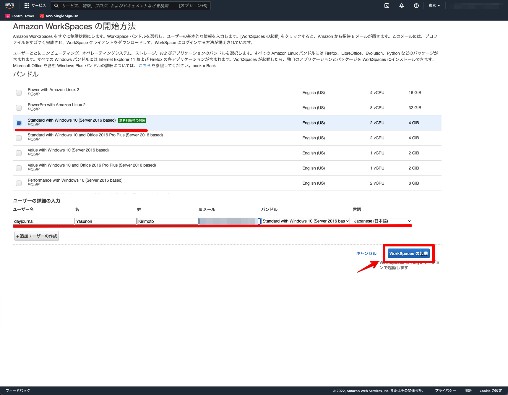Open the 言語 Japanese dropdown

click(x=382, y=221)
